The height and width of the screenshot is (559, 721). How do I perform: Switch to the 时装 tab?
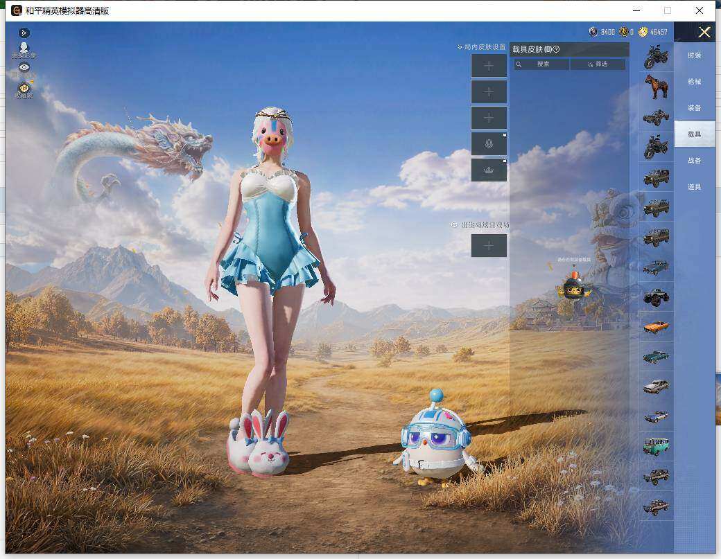pos(695,55)
